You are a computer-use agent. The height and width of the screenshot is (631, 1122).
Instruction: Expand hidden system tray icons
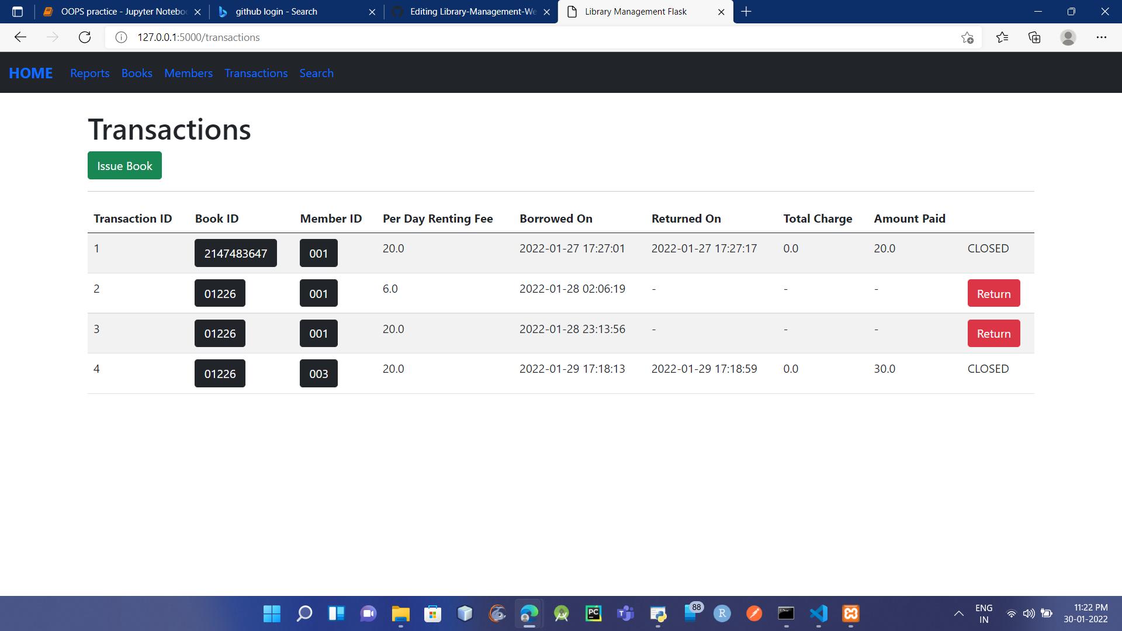958,613
